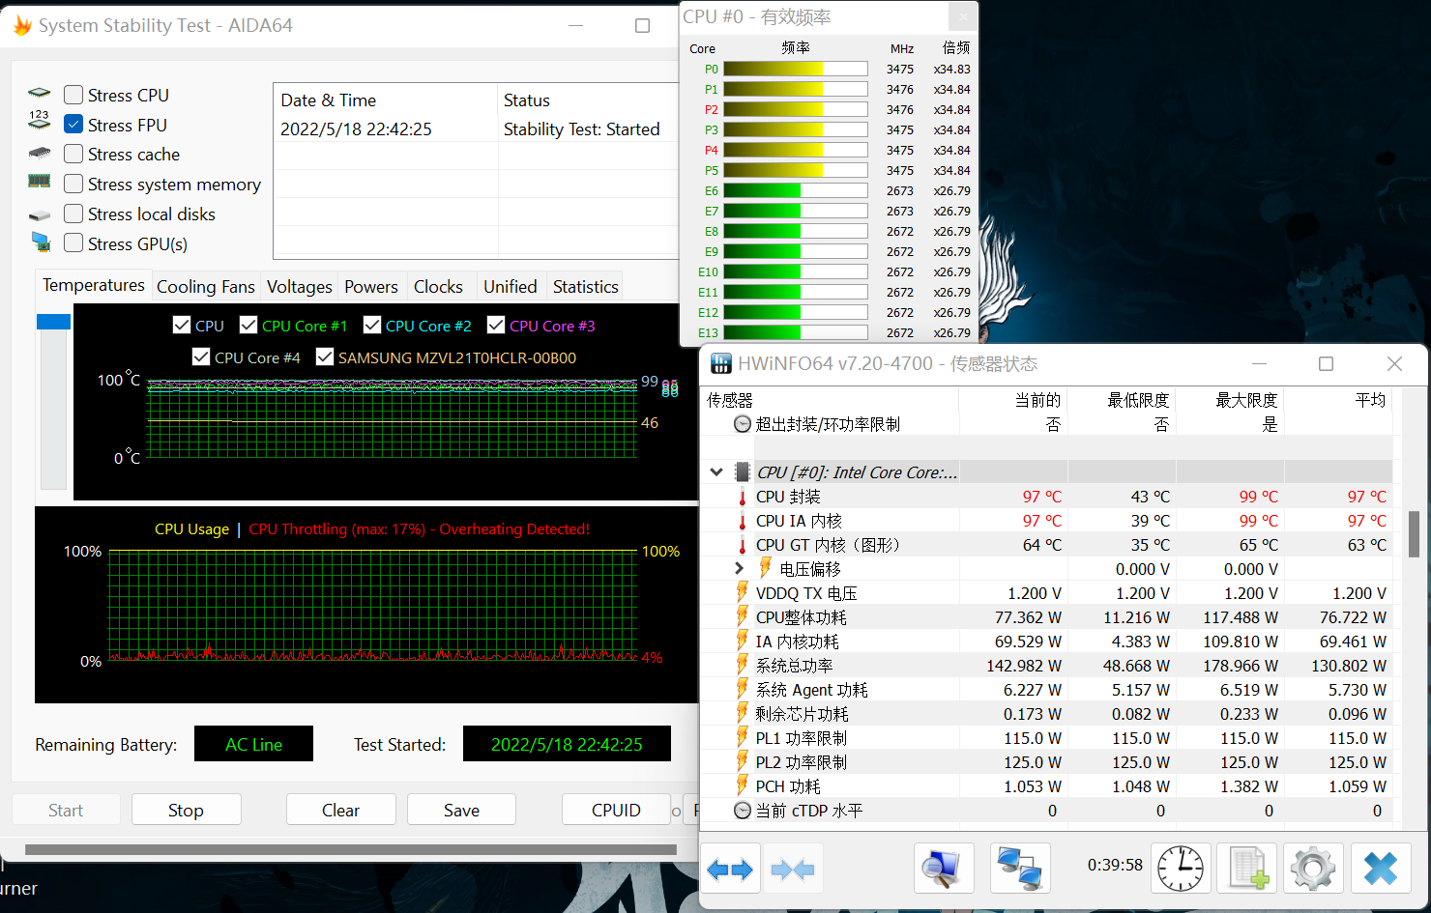Screen dimensions: 1431x913
Task: Click the cache chip icon beside Stress cache
Action: tap(39, 154)
